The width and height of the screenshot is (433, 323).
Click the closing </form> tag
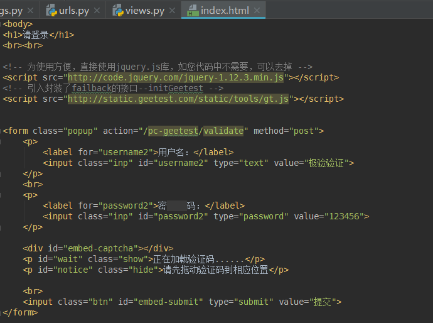tap(20, 312)
